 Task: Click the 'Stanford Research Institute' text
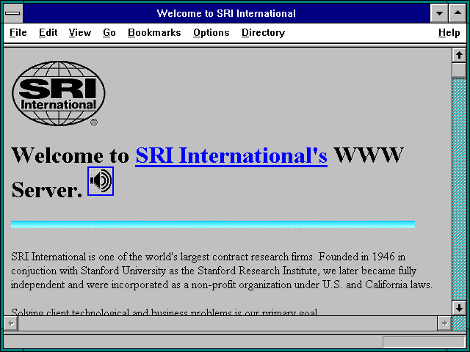(257, 271)
